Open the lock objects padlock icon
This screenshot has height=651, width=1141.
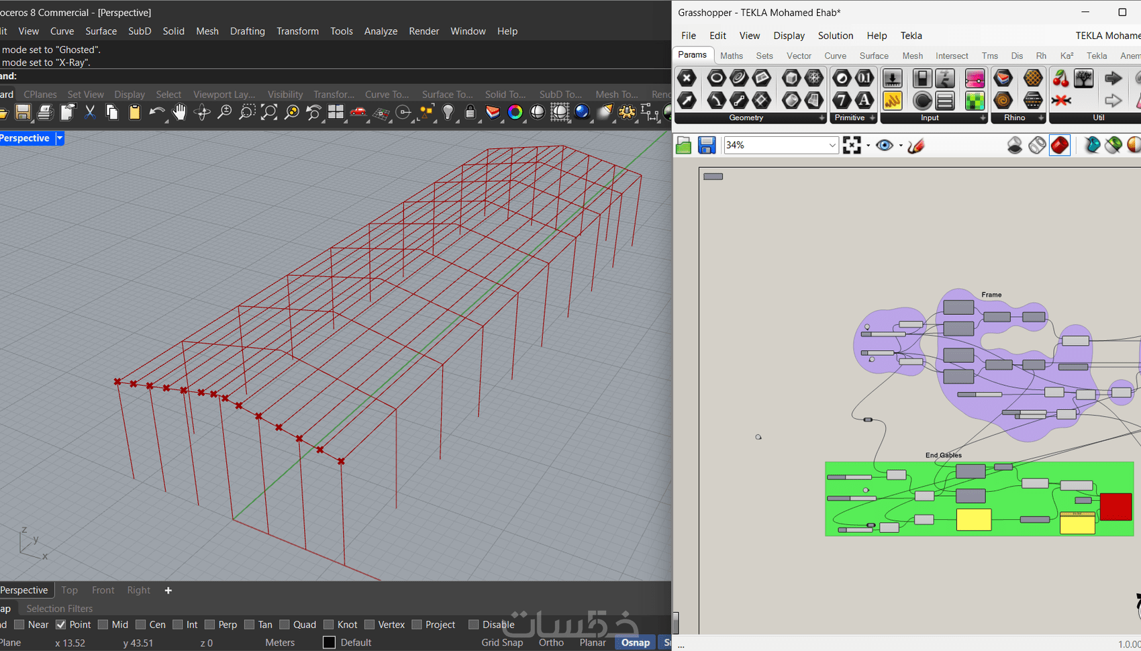click(x=470, y=113)
